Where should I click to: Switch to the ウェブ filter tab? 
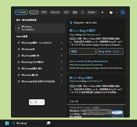pos(66,12)
